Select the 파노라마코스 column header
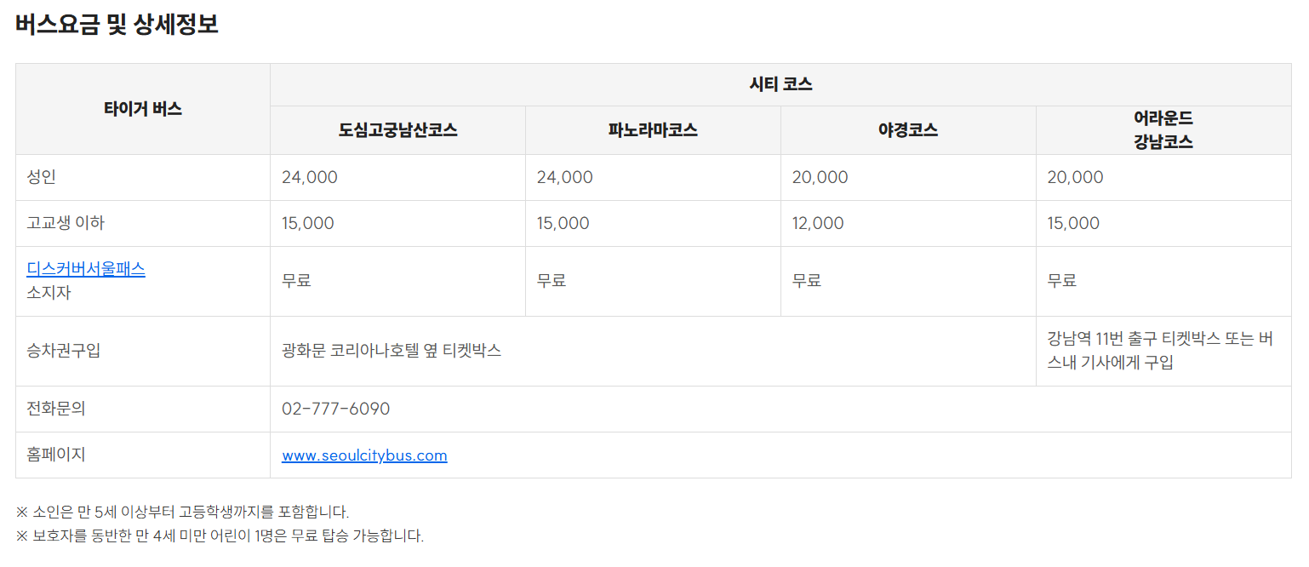 point(654,130)
